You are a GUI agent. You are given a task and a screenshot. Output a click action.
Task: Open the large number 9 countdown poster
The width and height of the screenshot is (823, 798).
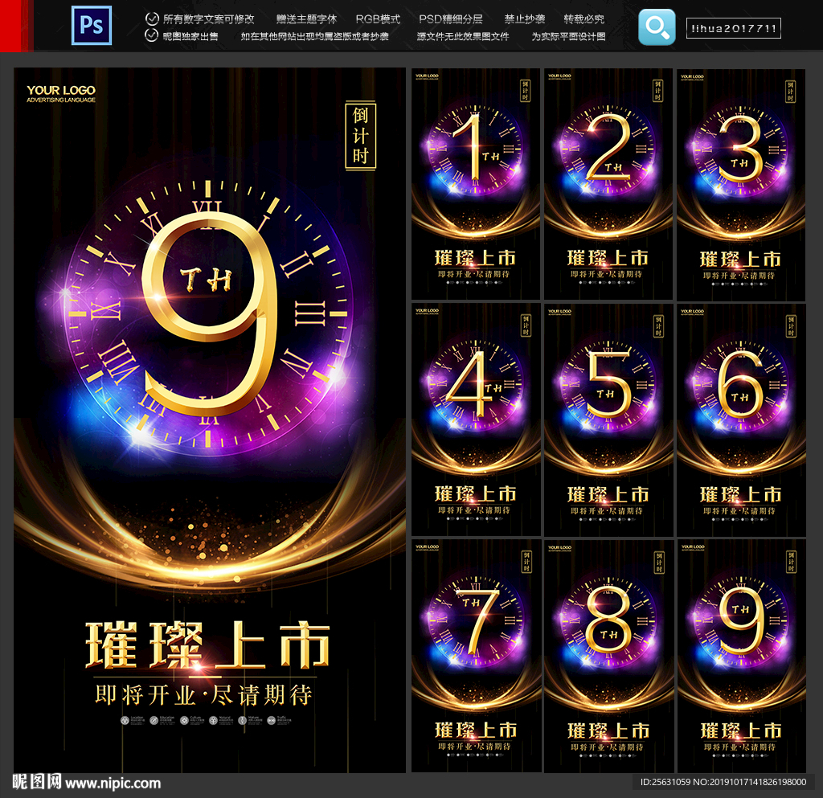point(210,419)
